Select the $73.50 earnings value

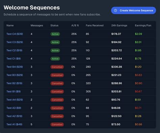point(116,124)
